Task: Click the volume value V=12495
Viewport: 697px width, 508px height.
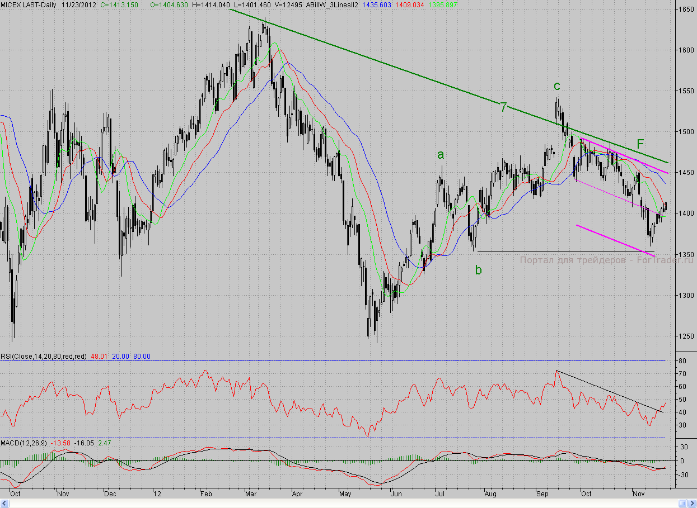Action: (x=288, y=4)
